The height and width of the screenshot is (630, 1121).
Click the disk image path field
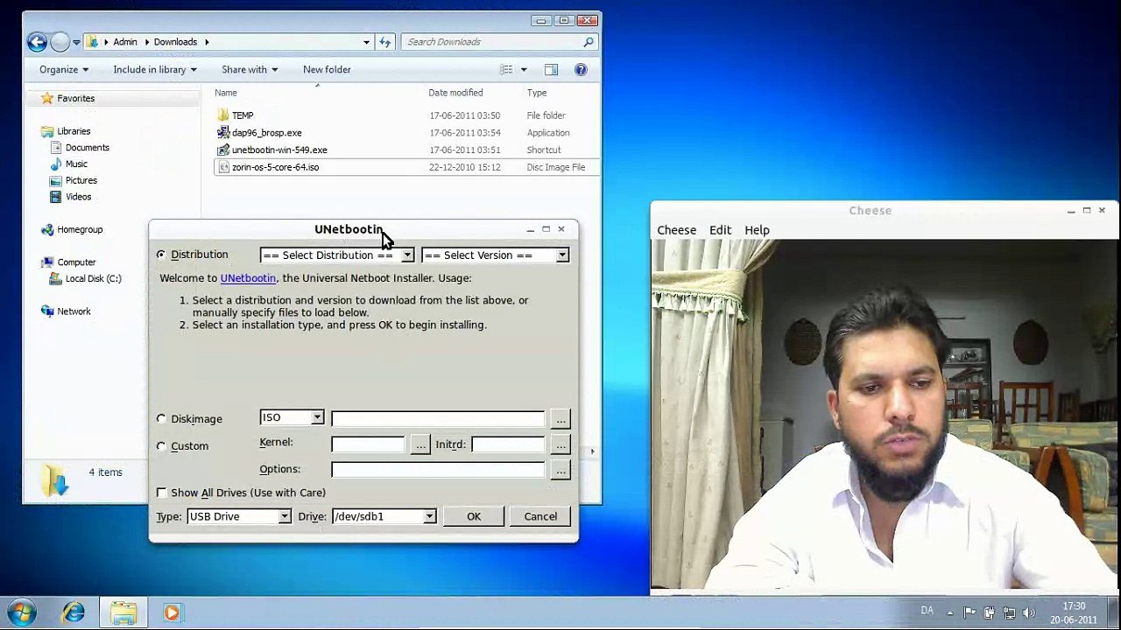(x=438, y=419)
